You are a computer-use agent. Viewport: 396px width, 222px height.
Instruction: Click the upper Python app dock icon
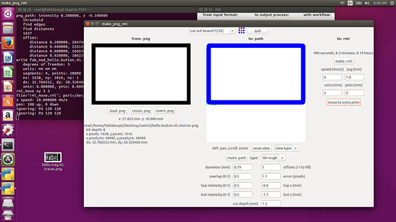click(x=8, y=174)
